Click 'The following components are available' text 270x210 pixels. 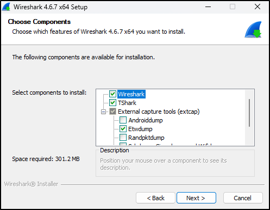click(x=84, y=57)
